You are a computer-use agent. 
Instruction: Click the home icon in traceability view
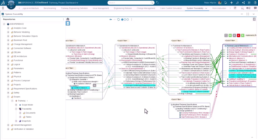(68, 19)
